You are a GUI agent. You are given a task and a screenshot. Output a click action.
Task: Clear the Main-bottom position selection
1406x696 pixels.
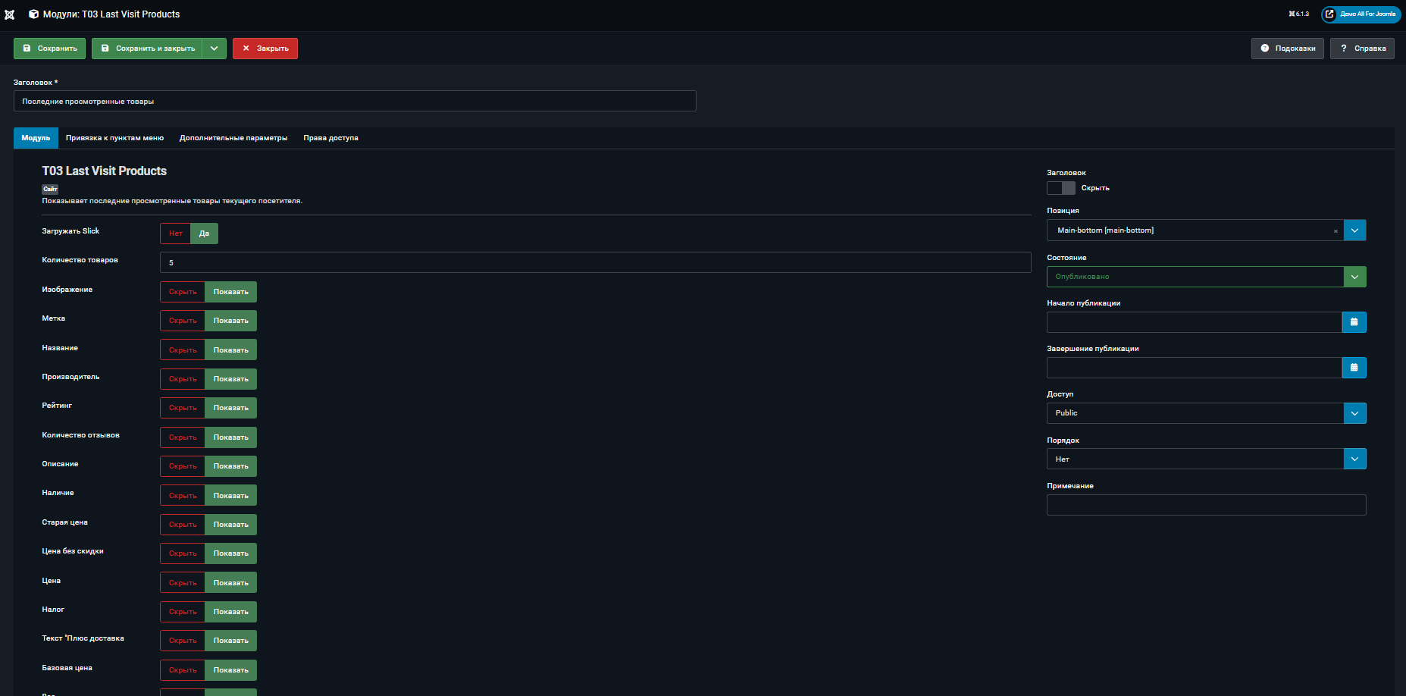point(1336,230)
